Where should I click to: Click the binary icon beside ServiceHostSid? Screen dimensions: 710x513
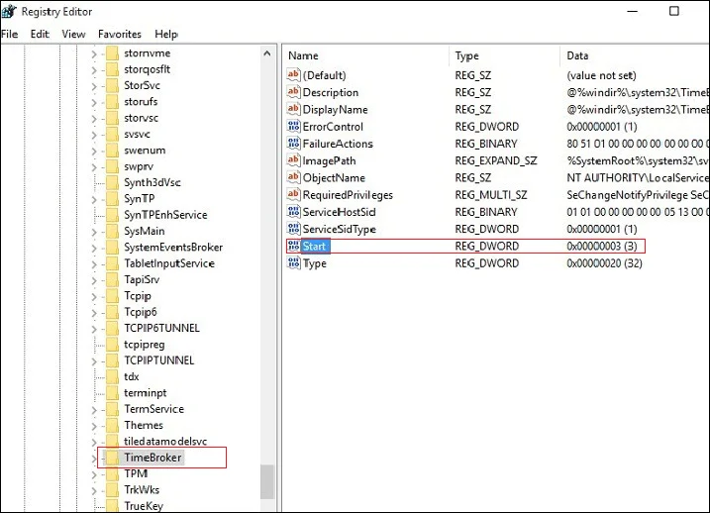pyautogui.click(x=293, y=212)
